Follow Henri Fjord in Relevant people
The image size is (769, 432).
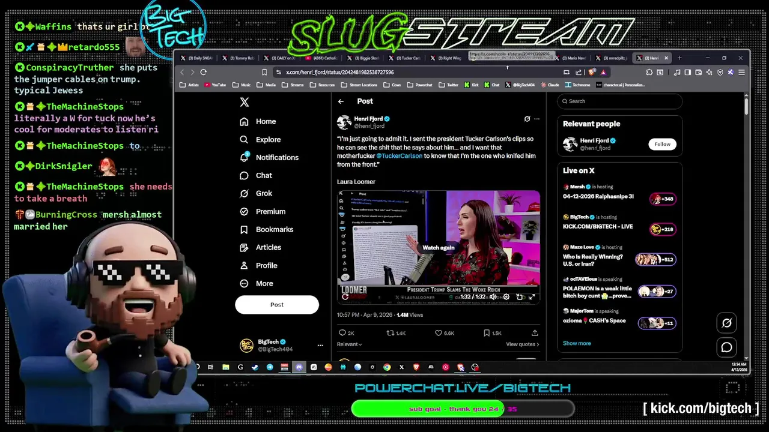pos(662,144)
